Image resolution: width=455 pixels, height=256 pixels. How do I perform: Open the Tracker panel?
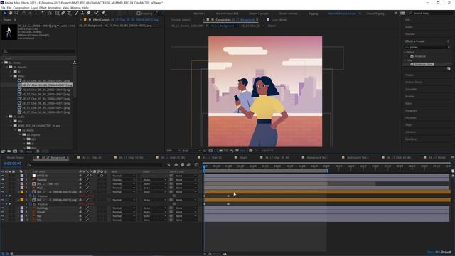tap(409, 75)
